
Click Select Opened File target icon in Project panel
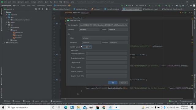36,9
